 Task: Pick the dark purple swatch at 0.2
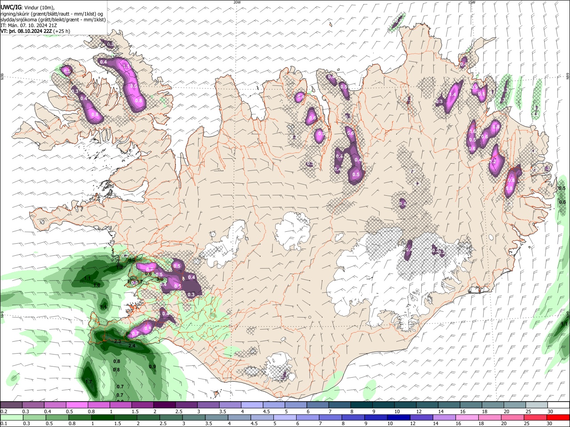pyautogui.click(x=11, y=405)
